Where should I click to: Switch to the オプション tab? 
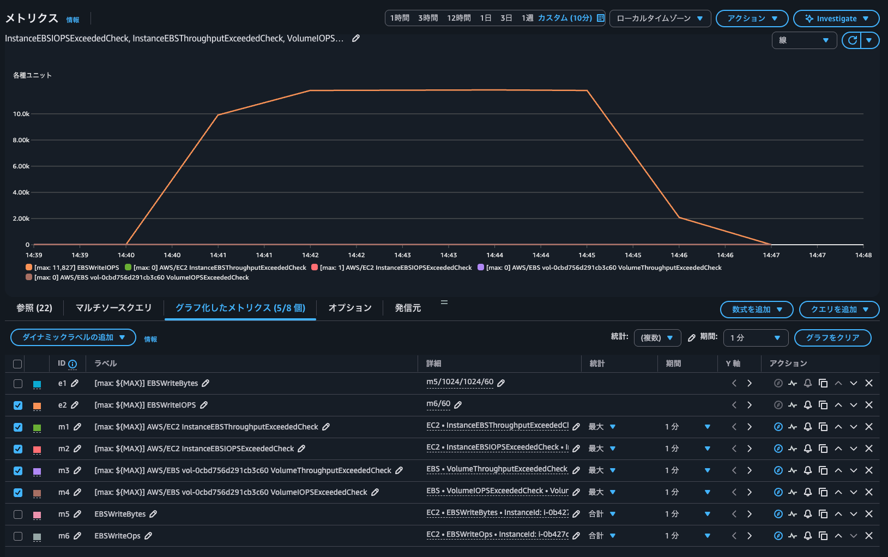pyautogui.click(x=350, y=308)
